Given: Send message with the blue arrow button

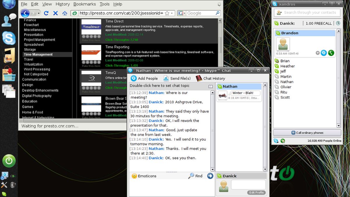Looking at the screenshot, I should [x=210, y=176].
